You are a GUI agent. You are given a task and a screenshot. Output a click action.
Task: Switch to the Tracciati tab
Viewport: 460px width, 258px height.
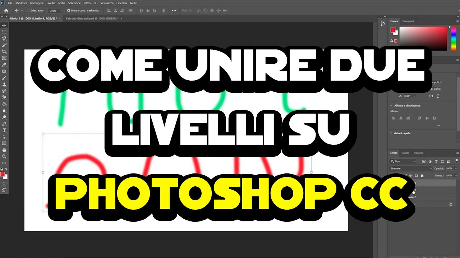pos(418,153)
